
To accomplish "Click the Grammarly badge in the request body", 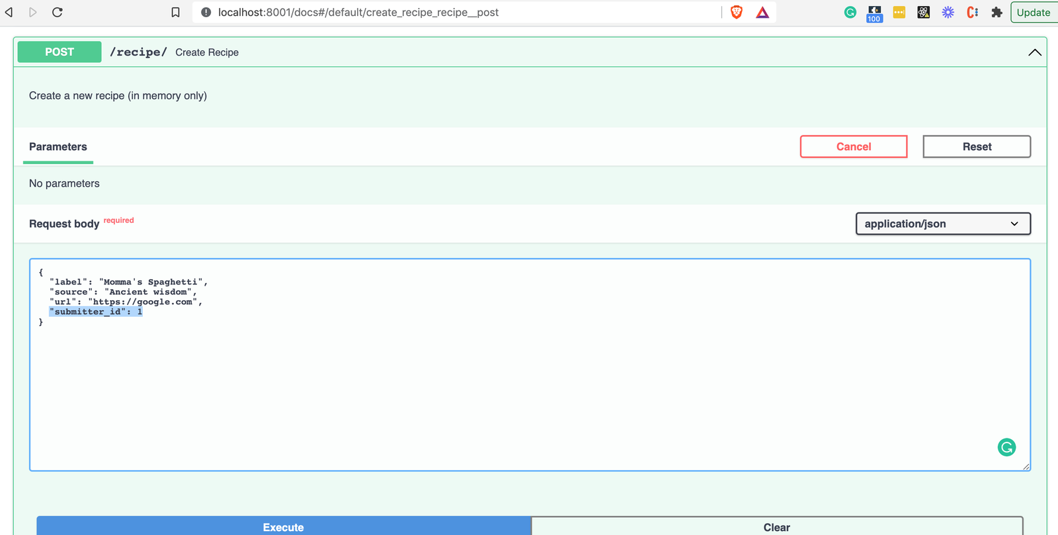I will pos(1006,448).
